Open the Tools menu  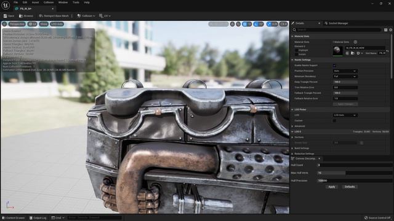76,2
